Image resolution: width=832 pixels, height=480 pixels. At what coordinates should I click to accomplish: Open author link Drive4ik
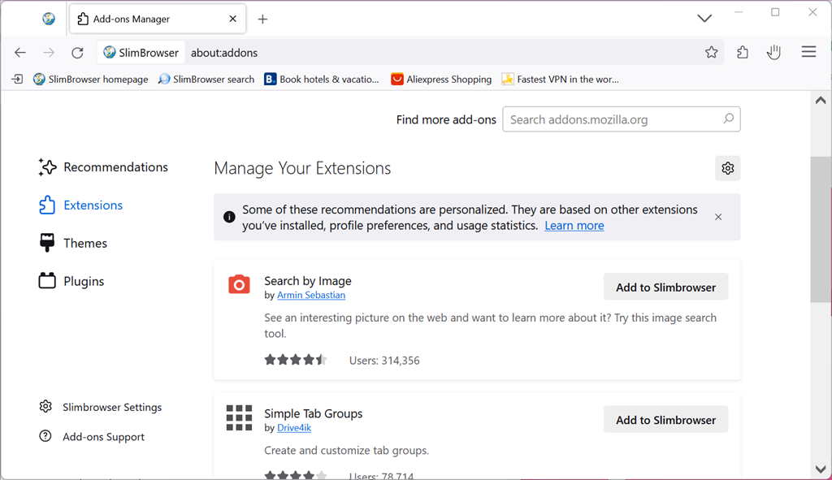[x=294, y=427]
